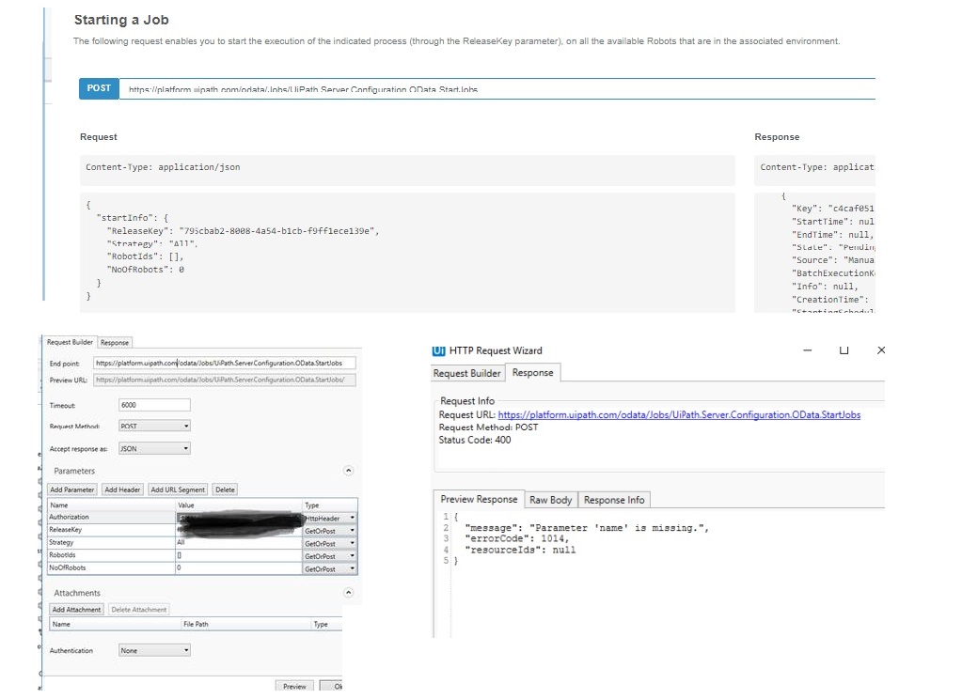Select the ReleaseKey parameter row name

[66, 530]
